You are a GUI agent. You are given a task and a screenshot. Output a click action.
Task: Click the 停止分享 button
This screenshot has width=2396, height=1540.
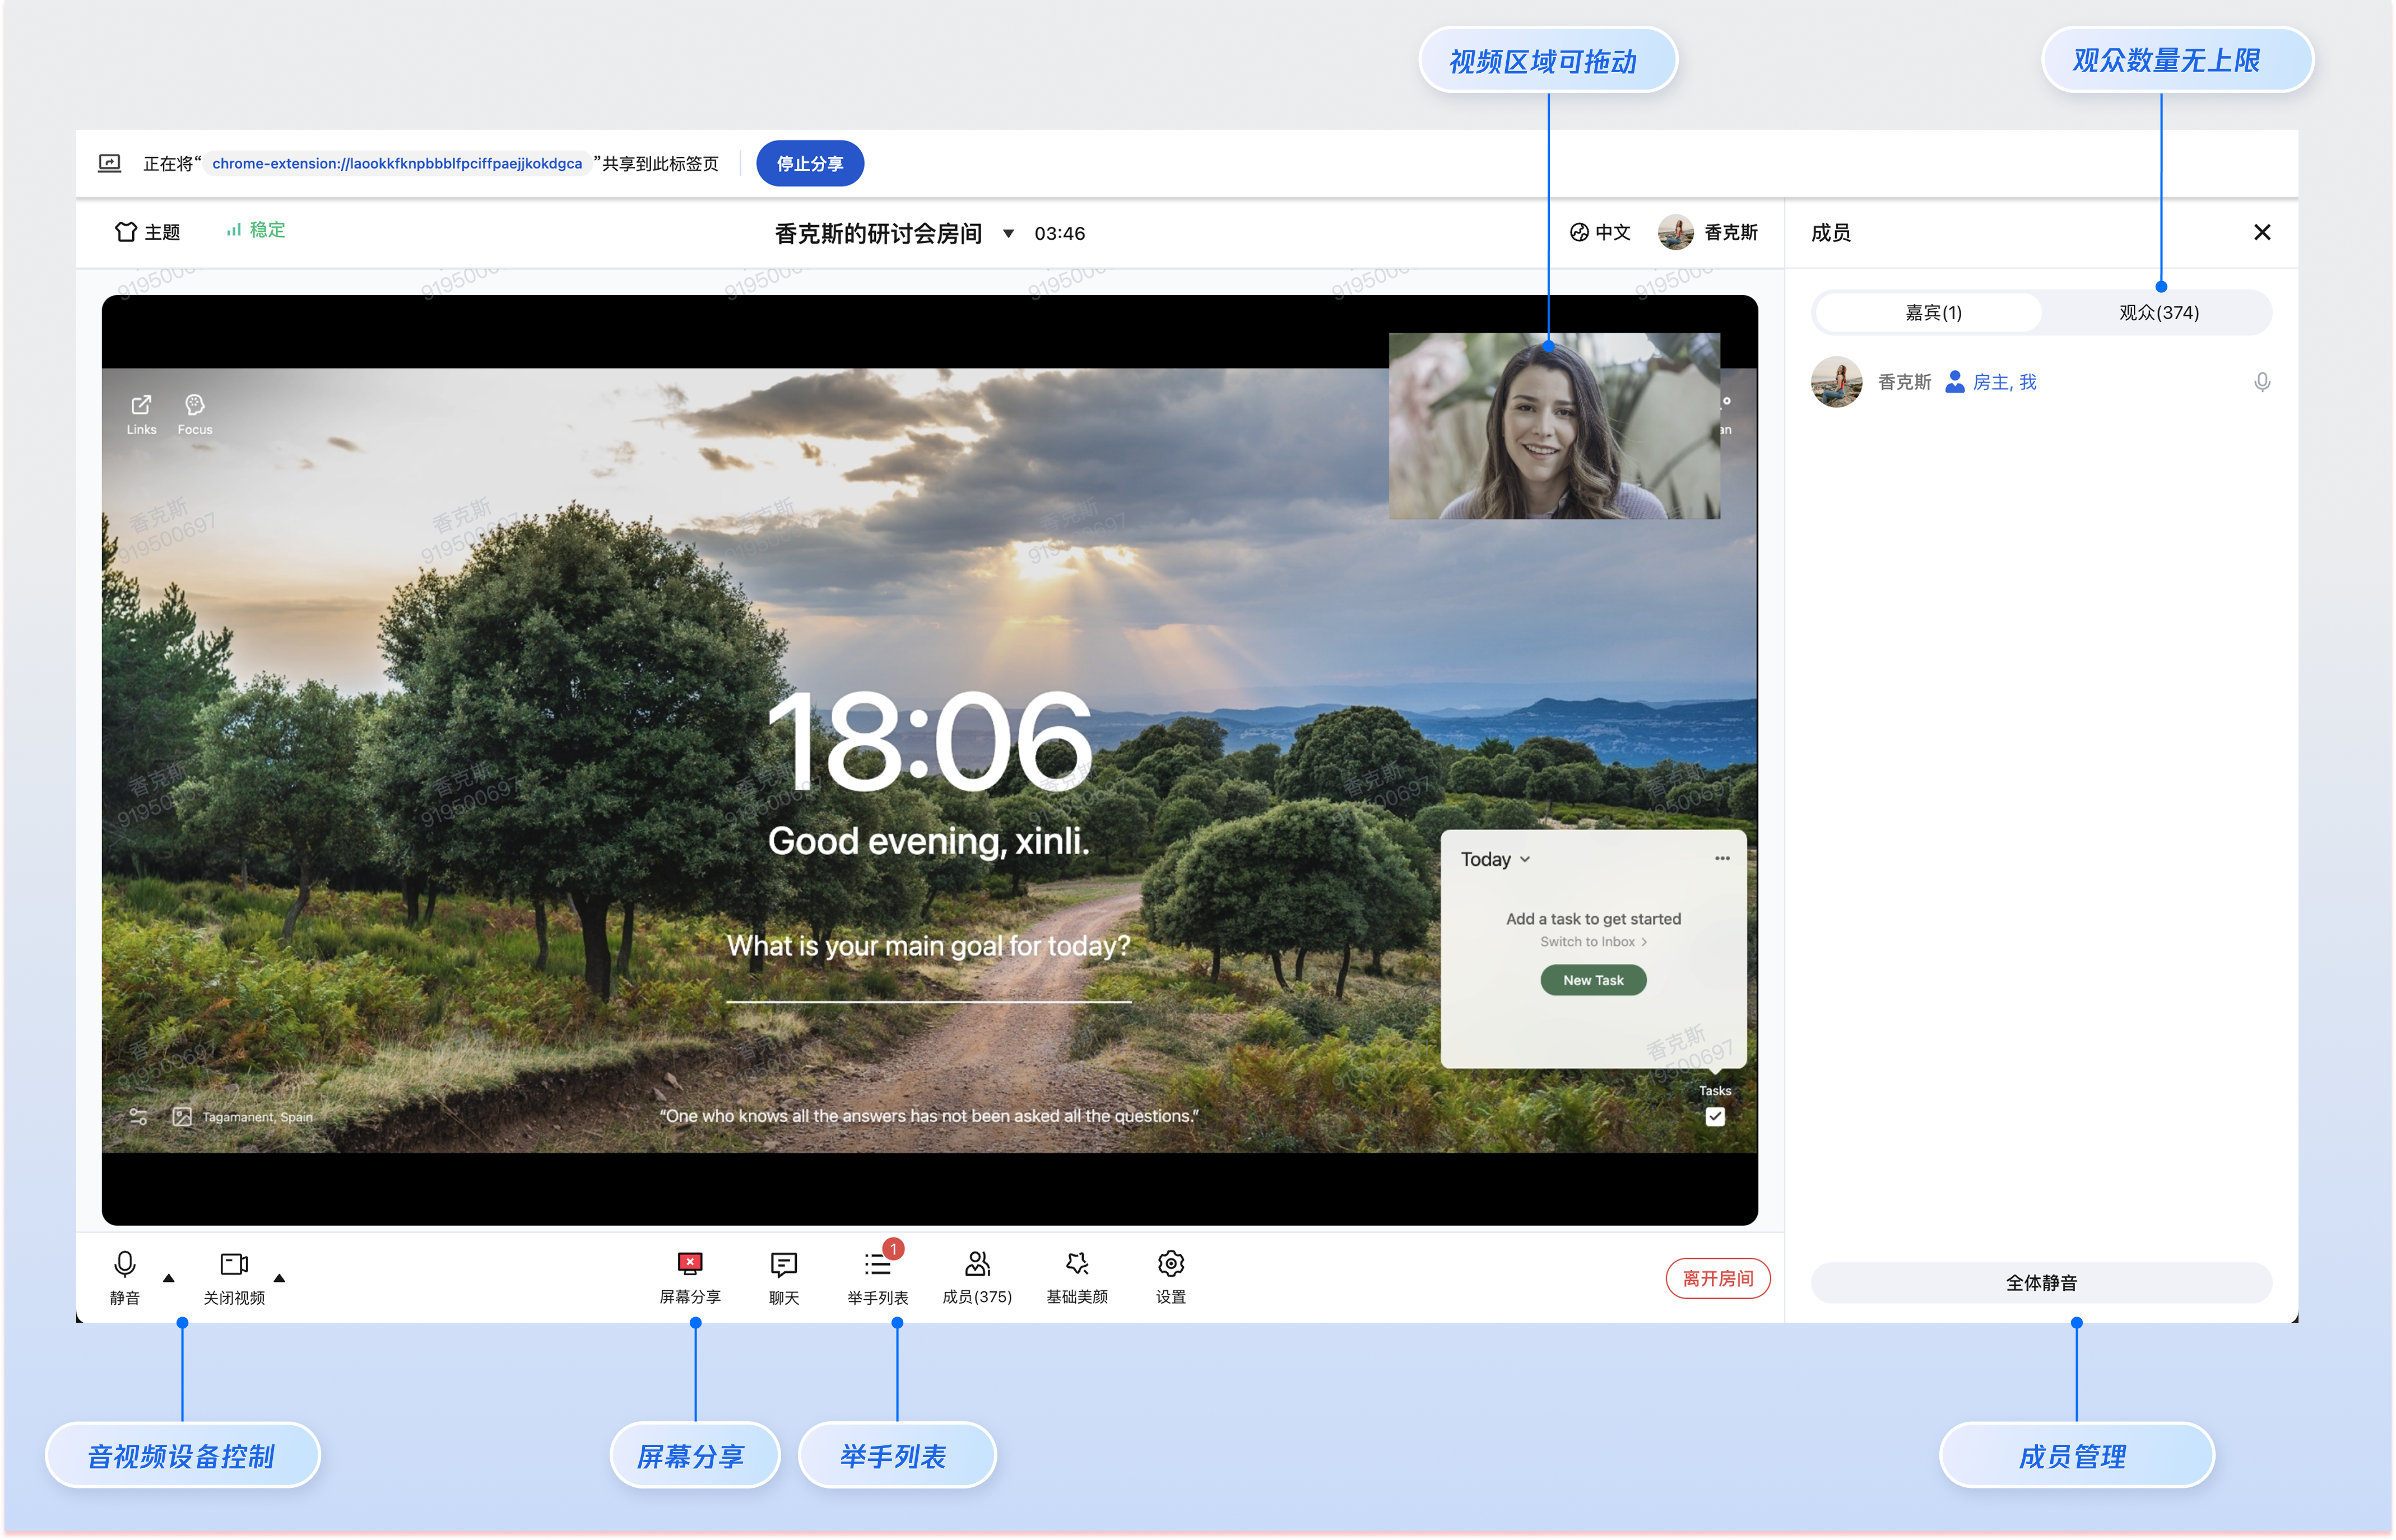(809, 164)
